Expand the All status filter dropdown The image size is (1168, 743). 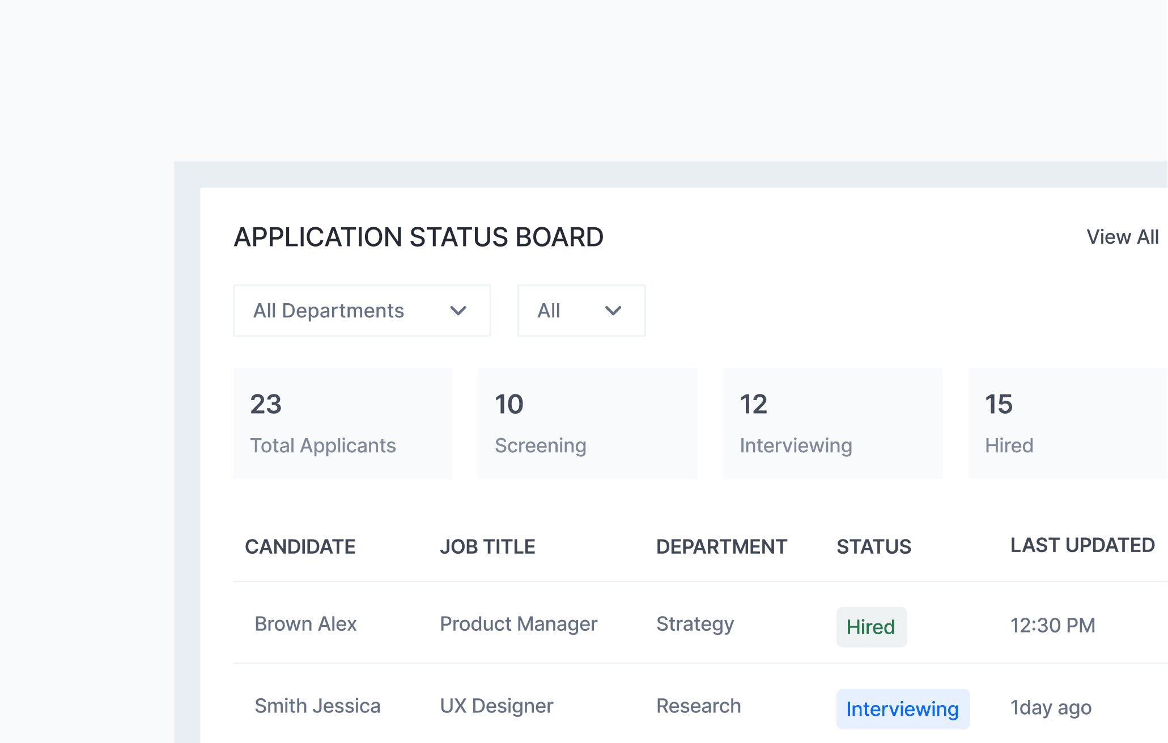581,311
